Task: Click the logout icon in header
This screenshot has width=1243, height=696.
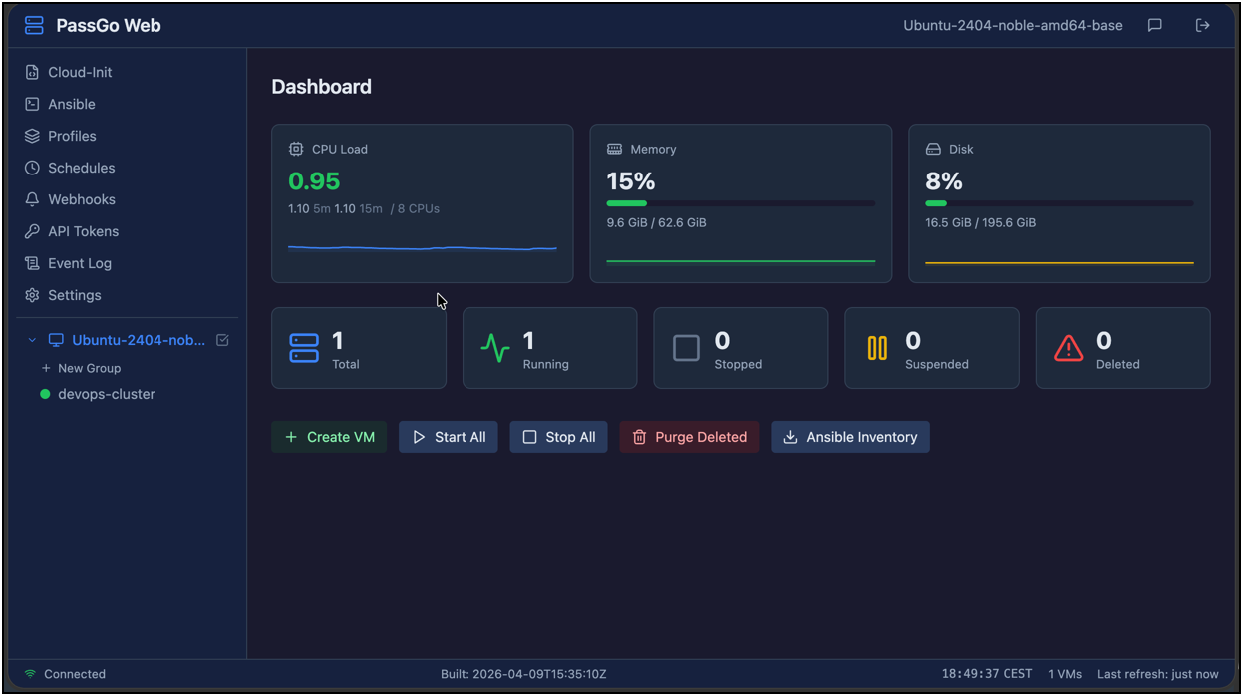Action: pos(1203,25)
